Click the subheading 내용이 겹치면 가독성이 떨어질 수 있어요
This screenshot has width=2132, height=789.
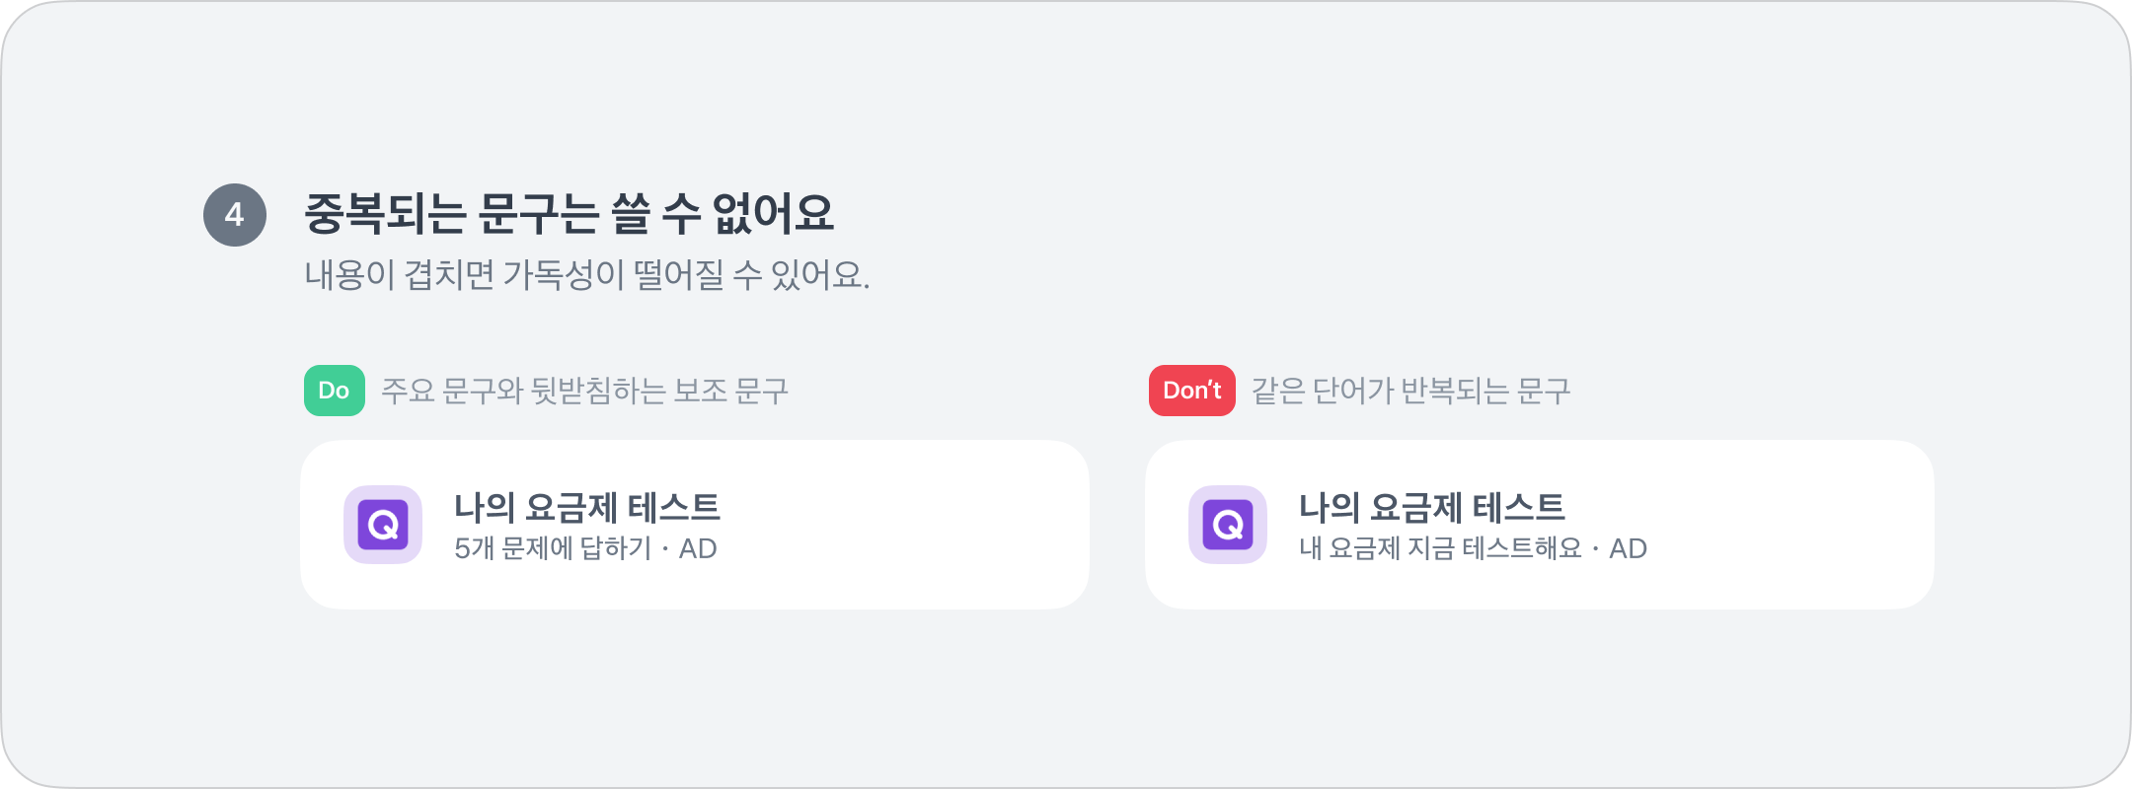[586, 275]
